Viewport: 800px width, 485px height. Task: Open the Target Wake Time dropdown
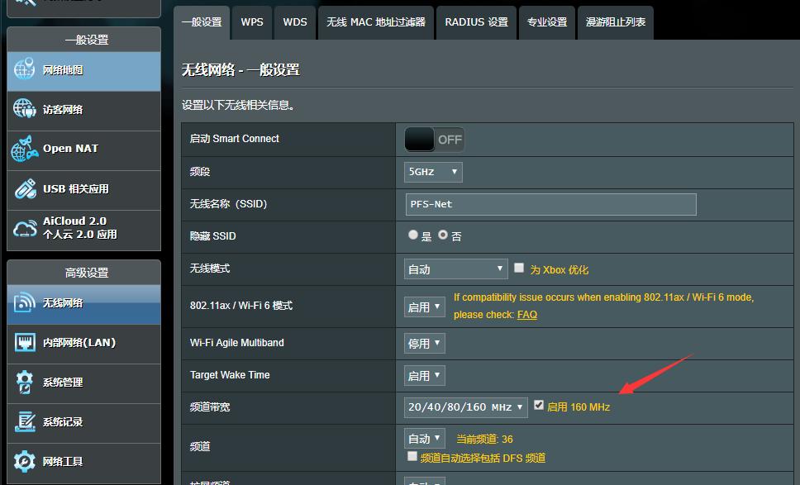tap(425, 375)
